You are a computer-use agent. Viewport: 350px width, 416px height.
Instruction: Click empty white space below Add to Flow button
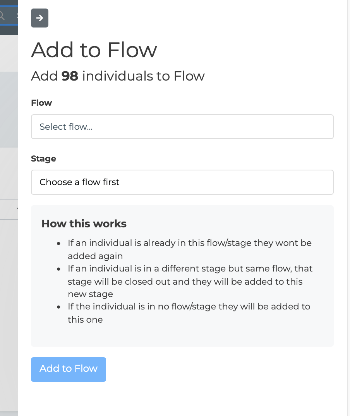click(182, 399)
